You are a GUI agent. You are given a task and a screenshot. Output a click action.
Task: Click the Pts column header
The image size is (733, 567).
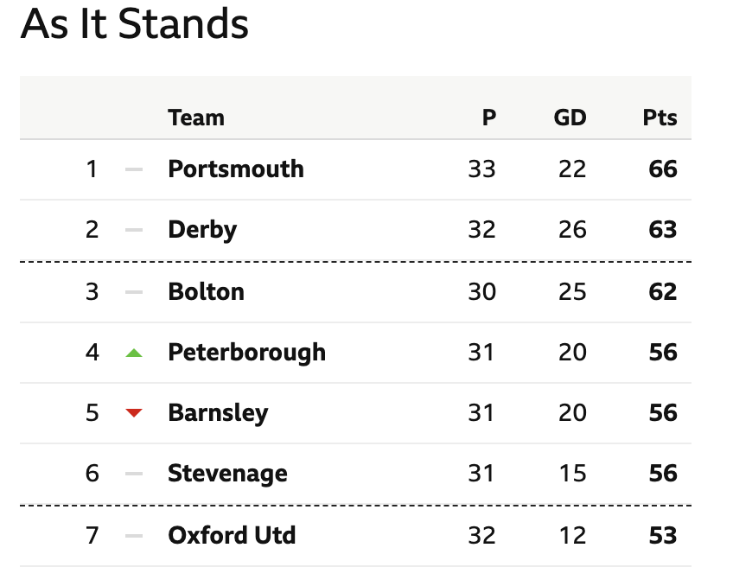tap(660, 118)
